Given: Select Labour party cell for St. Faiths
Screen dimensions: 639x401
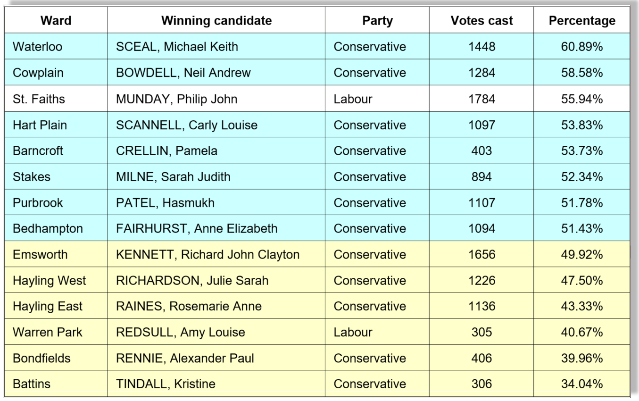Looking at the screenshot, I should [353, 99].
